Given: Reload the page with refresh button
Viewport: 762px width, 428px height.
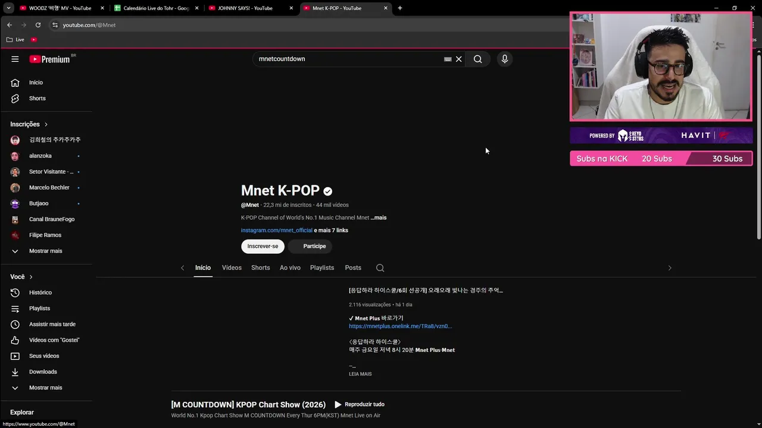Looking at the screenshot, I should click(38, 25).
